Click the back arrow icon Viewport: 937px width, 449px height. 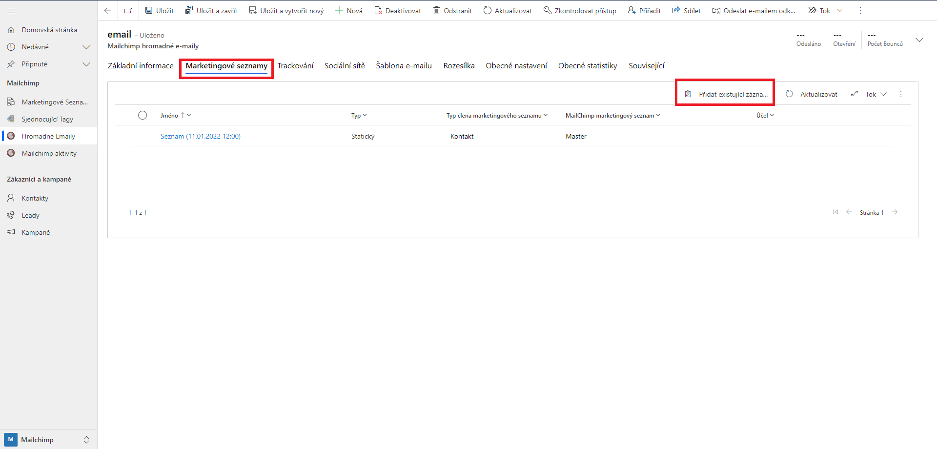click(108, 11)
